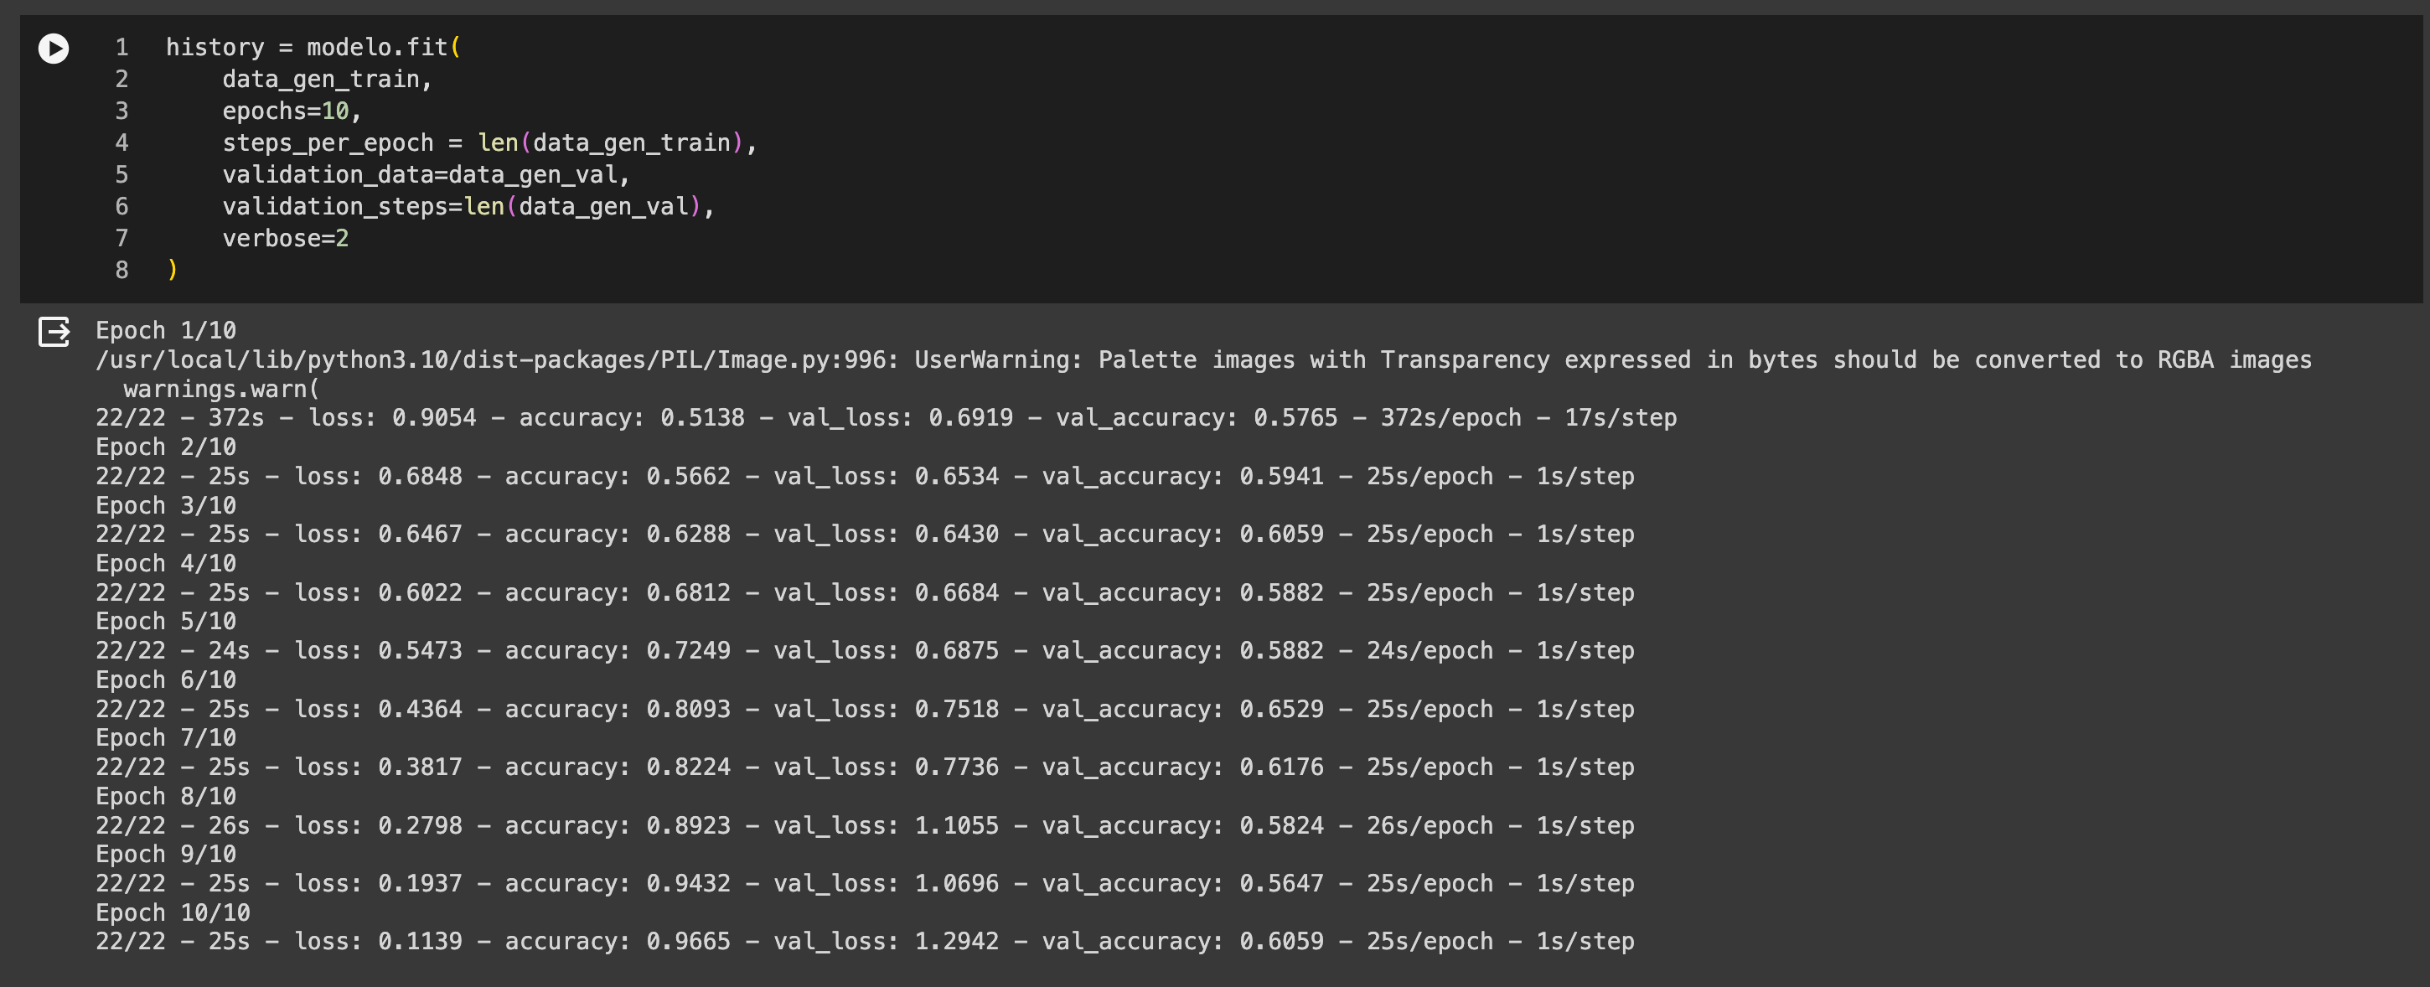Click the cell output actions icon
2430x987 pixels.
click(54, 331)
